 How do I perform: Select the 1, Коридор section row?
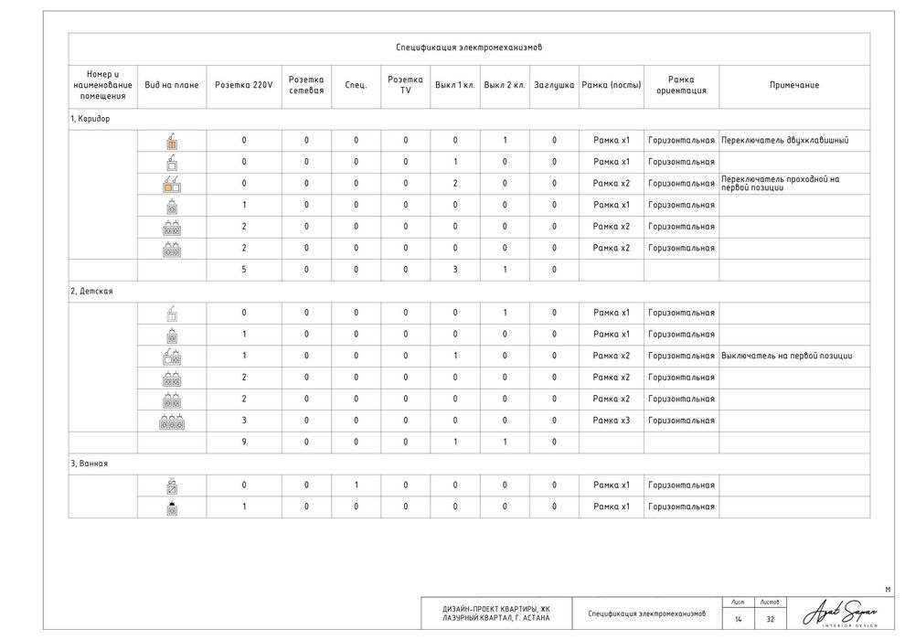[469, 119]
